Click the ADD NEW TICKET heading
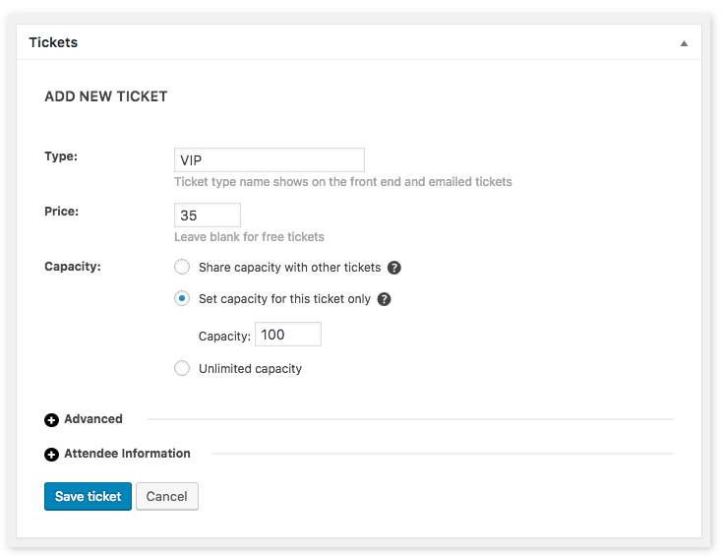The width and height of the screenshot is (722, 556). pyautogui.click(x=106, y=96)
